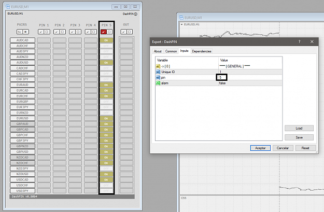This screenshot has width=324, height=212.
Task: Select the NZDCAD pair button
Action: (22, 158)
